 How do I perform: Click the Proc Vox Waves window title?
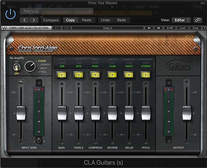click(x=103, y=3)
